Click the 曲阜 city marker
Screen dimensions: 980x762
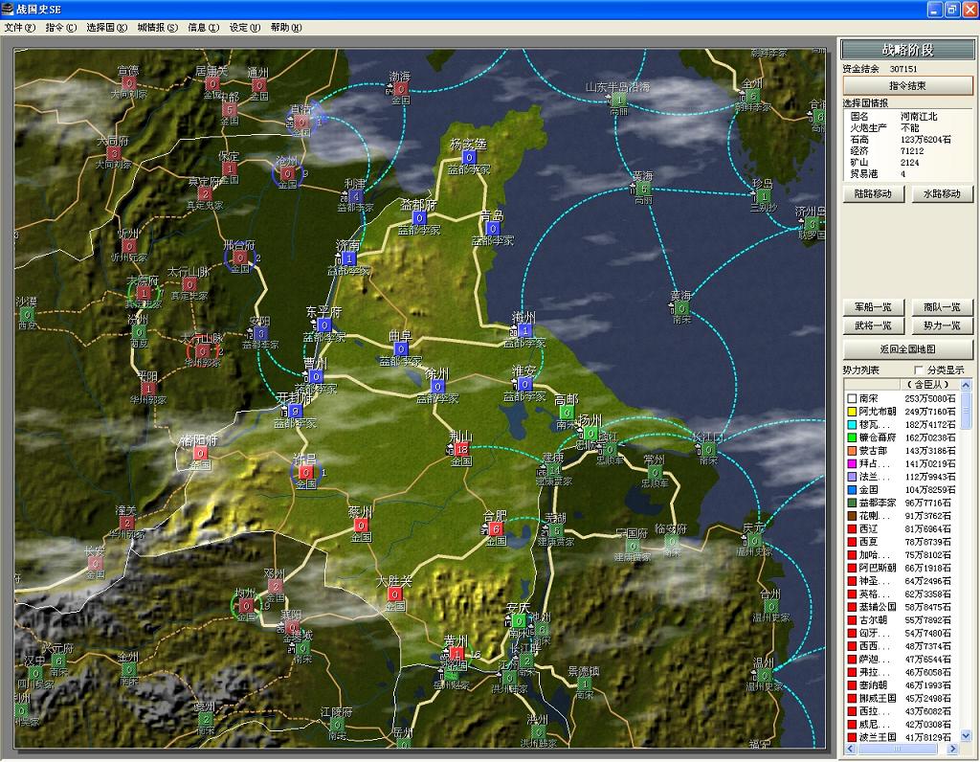point(401,349)
